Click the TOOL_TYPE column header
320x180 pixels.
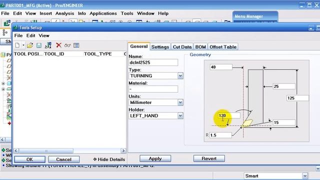[98, 54]
